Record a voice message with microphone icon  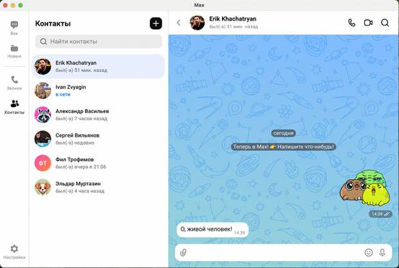click(382, 252)
